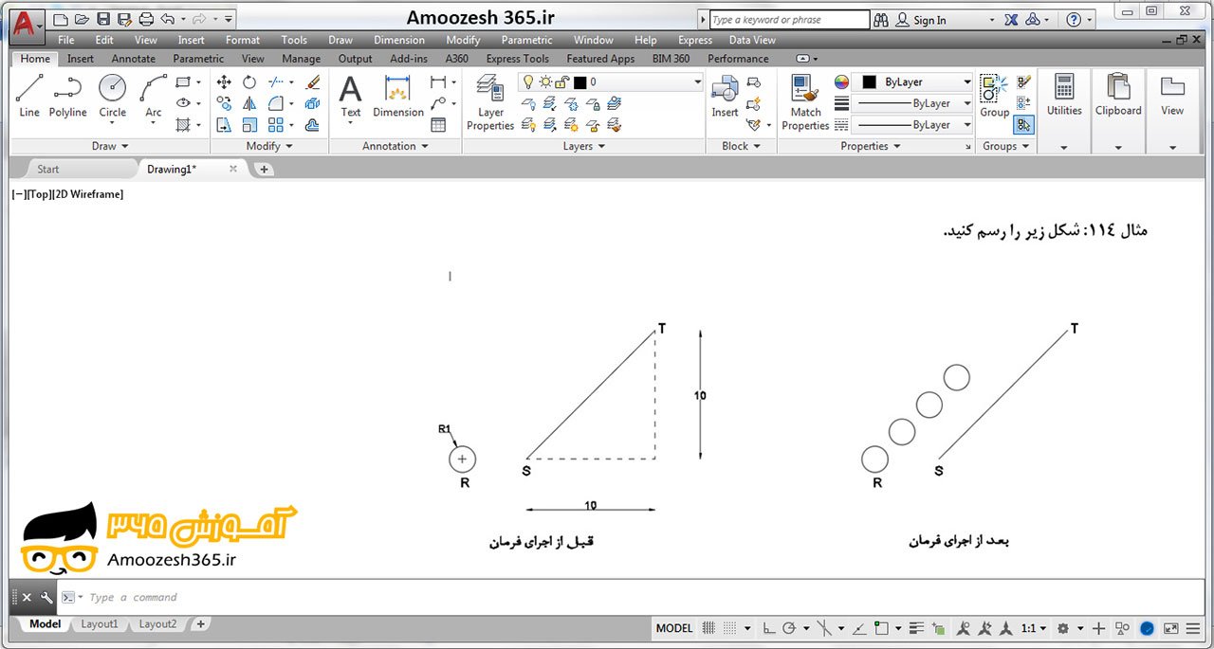Toggle grid display in status bar
This screenshot has height=649, width=1214.
(x=708, y=628)
